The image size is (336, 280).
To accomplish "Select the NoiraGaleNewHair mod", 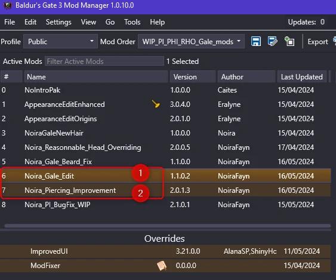I will pos(165,133).
